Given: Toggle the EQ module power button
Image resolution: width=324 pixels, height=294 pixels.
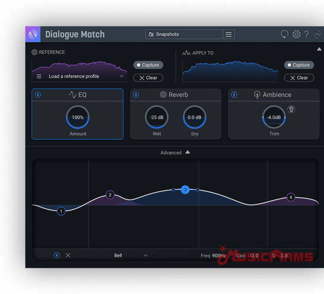Looking at the screenshot, I should pyautogui.click(x=38, y=95).
